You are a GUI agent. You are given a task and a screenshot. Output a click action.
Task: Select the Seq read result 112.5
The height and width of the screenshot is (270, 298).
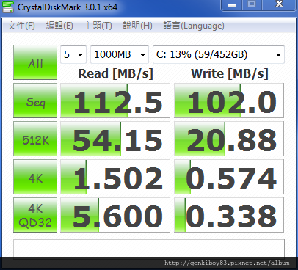tap(115, 101)
